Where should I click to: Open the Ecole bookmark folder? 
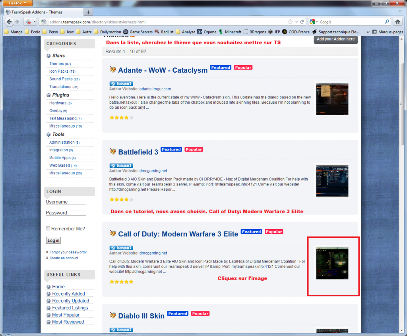pyautogui.click(x=33, y=32)
